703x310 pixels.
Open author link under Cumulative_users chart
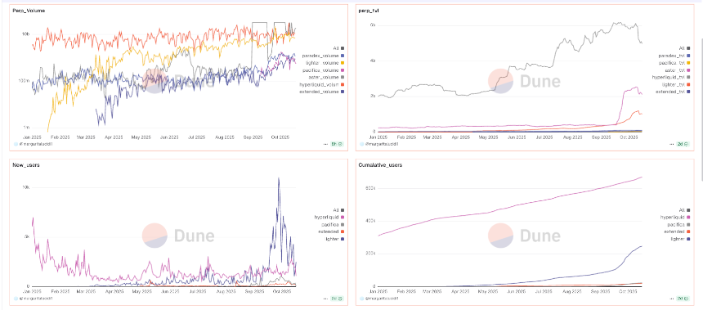pyautogui.click(x=382, y=298)
